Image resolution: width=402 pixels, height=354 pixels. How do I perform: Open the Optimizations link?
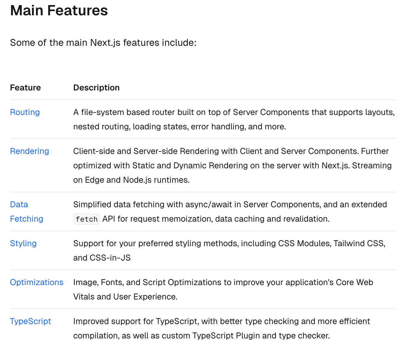coord(37,282)
